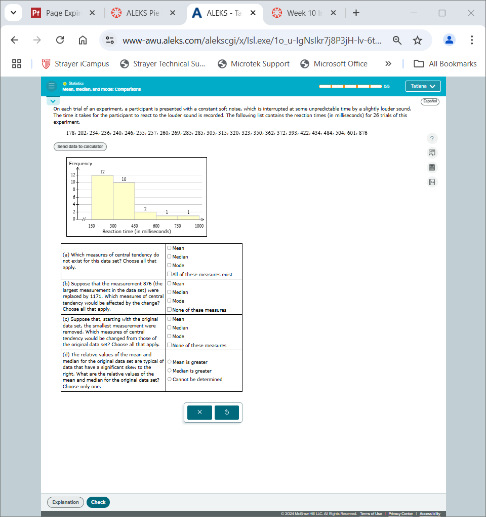Undo the answer using the reset icon
Screen dimensions: 486x517
(227, 412)
